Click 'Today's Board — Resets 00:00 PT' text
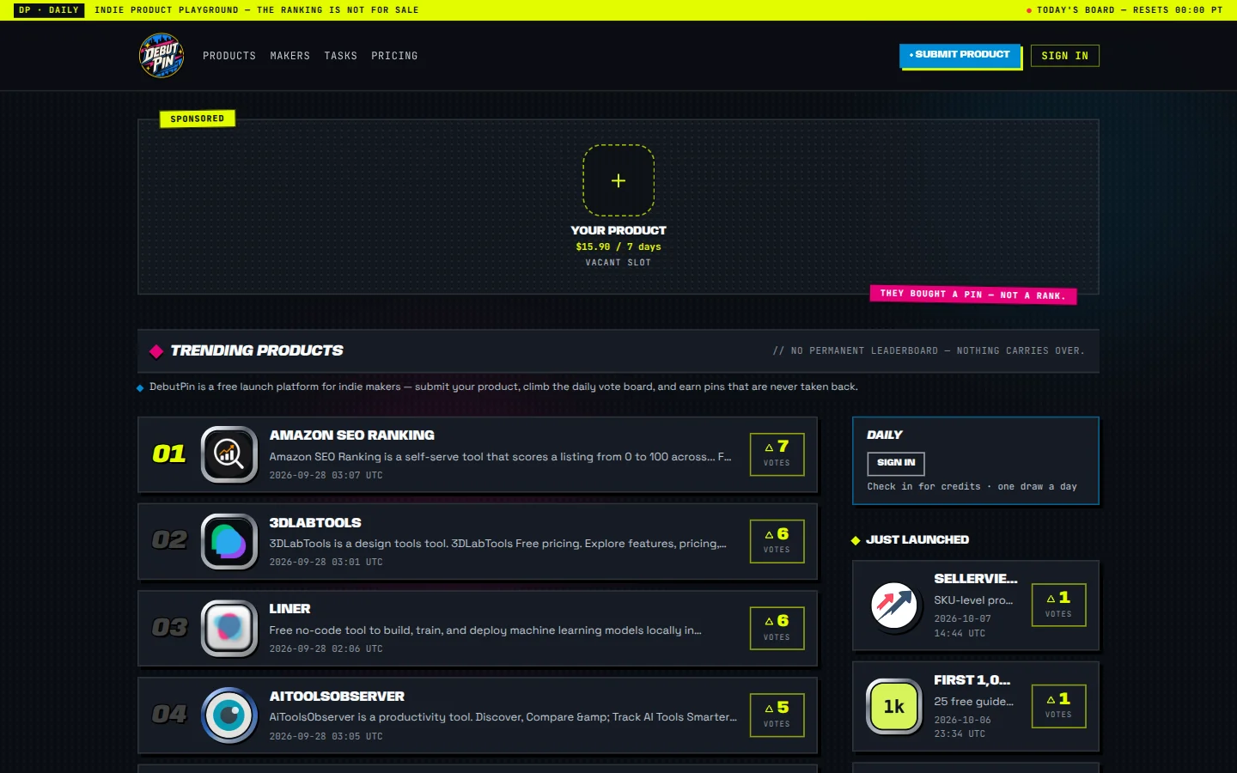The width and height of the screenshot is (1237, 773). pos(1130,10)
